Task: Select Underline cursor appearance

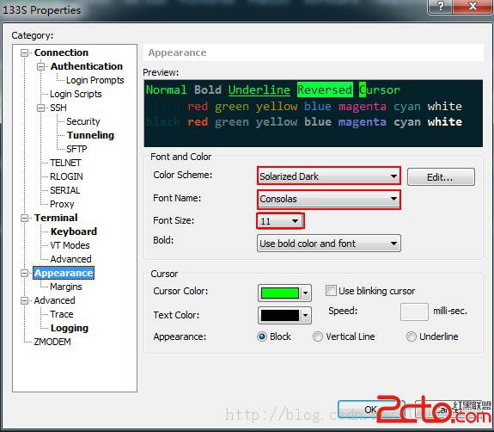Action: (x=412, y=336)
